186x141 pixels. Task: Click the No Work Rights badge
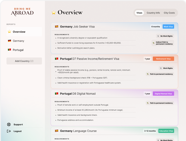pos(165,36)
